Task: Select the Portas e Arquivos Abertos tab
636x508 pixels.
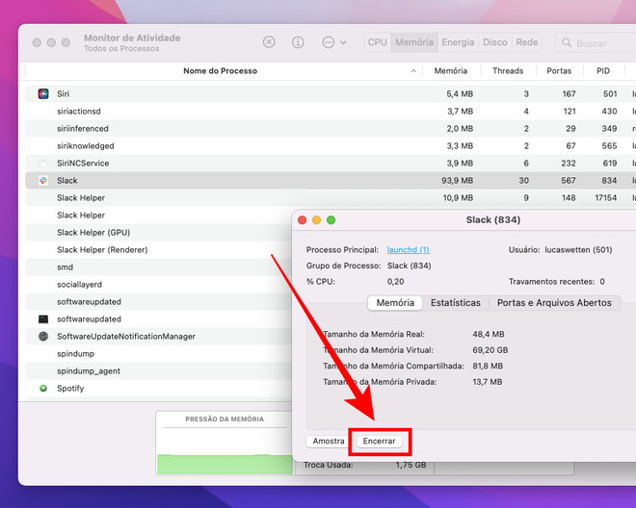Action: pyautogui.click(x=554, y=303)
